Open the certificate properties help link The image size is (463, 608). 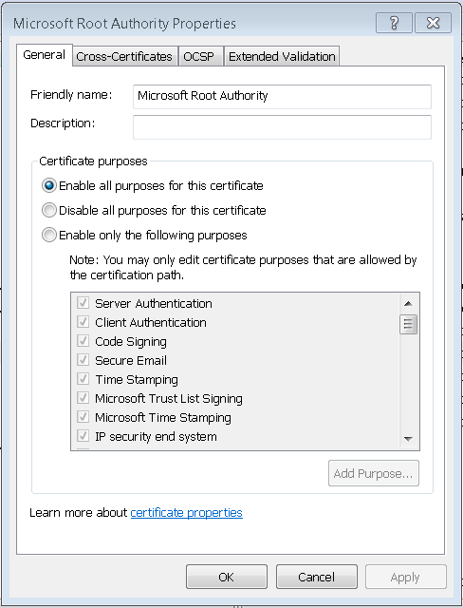pyautogui.click(x=187, y=513)
